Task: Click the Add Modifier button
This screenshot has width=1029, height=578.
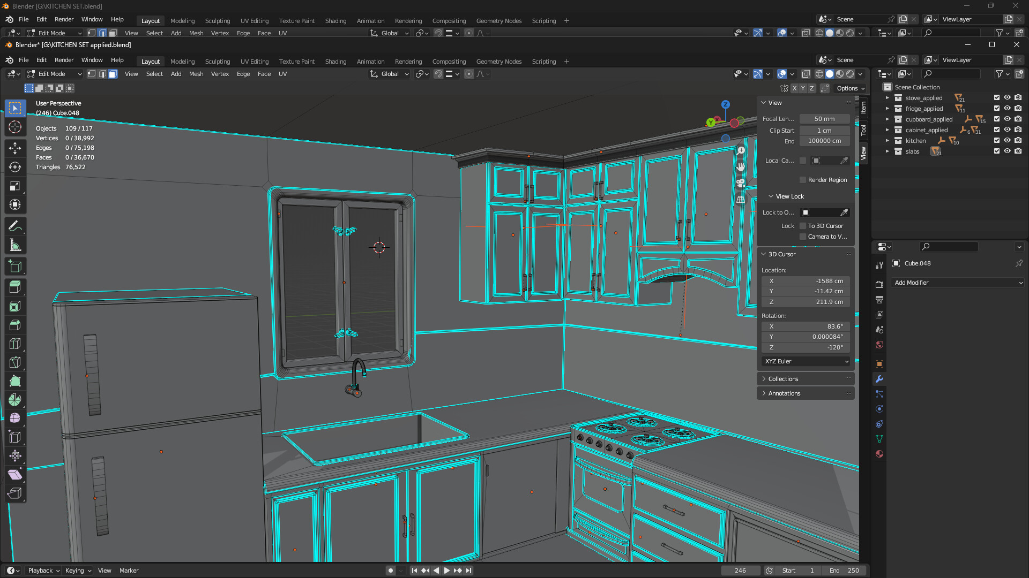Action: 958,283
